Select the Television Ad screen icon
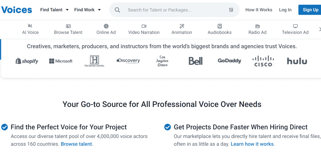The image size is (321, 154). [x=295, y=26]
